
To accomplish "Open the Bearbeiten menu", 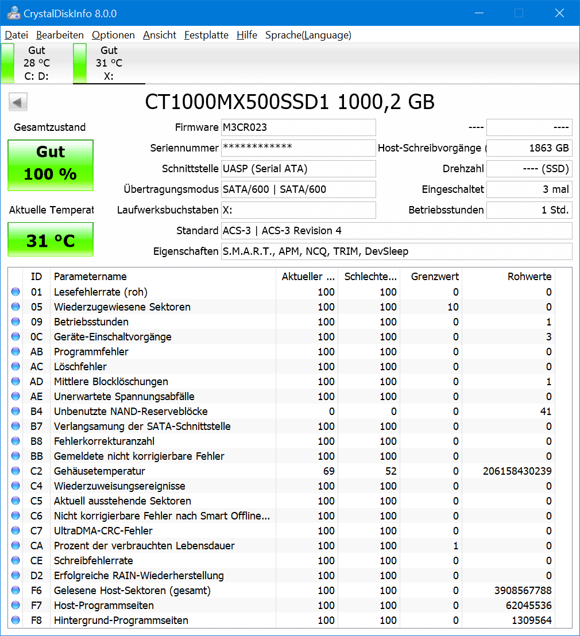I will [60, 35].
